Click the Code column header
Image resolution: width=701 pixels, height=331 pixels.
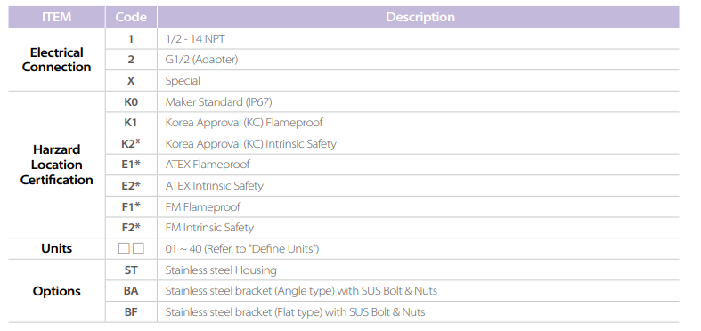click(x=131, y=17)
